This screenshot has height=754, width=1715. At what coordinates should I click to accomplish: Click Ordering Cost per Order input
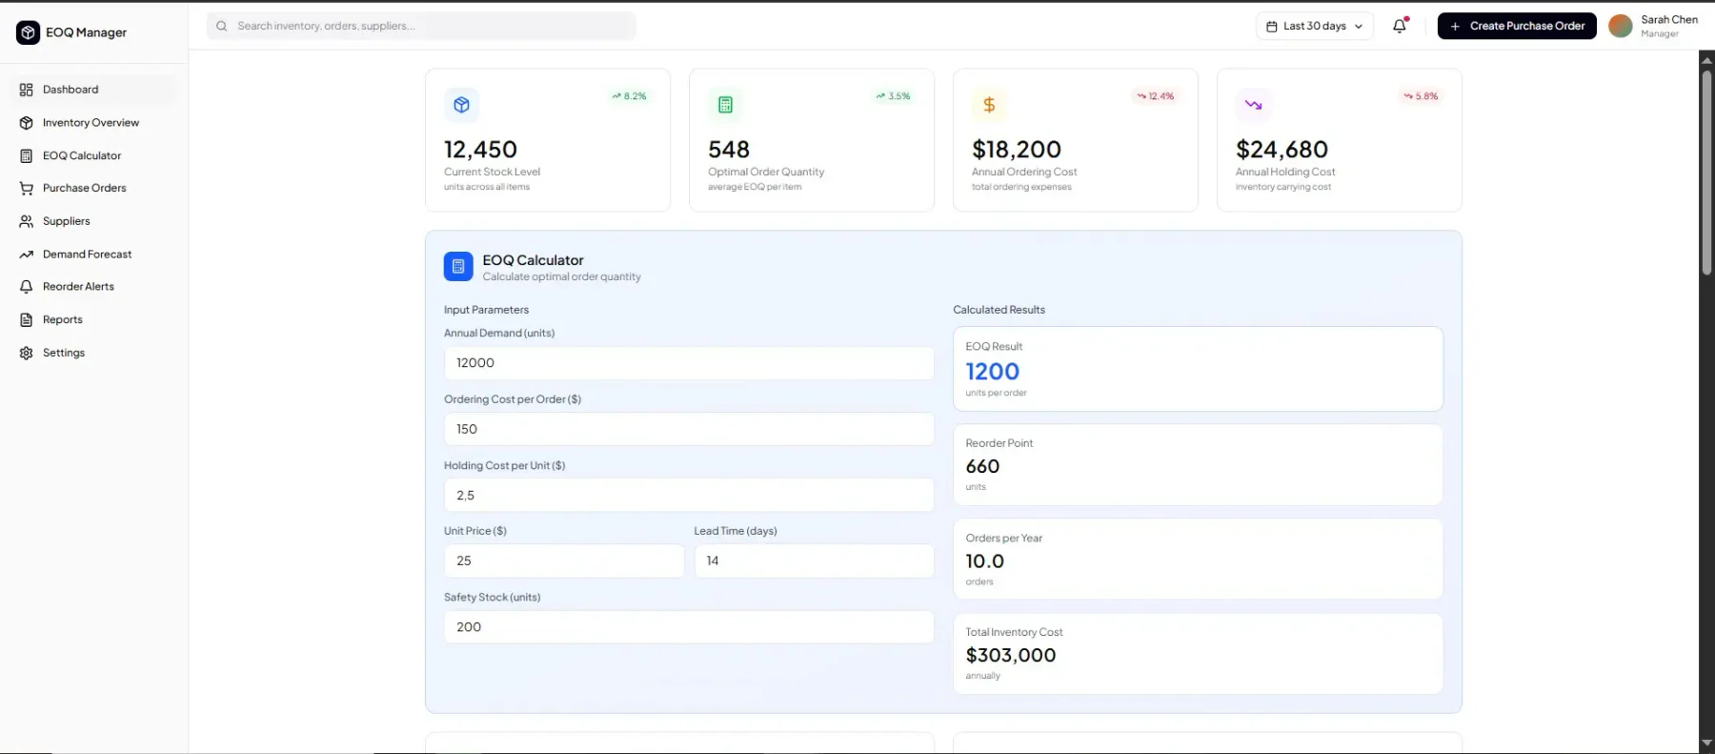689,429
